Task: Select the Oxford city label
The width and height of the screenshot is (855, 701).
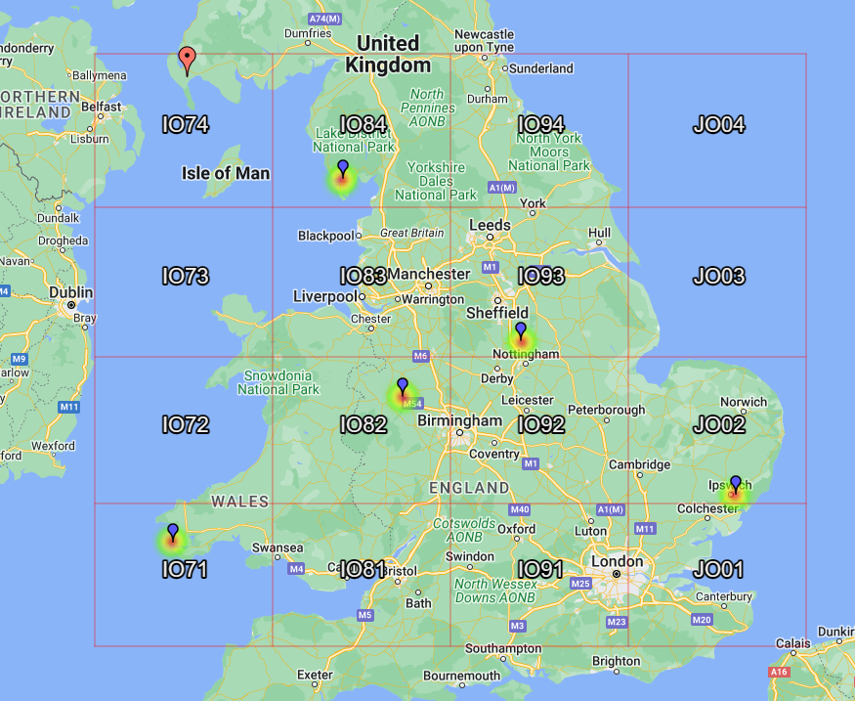Action: [x=516, y=529]
